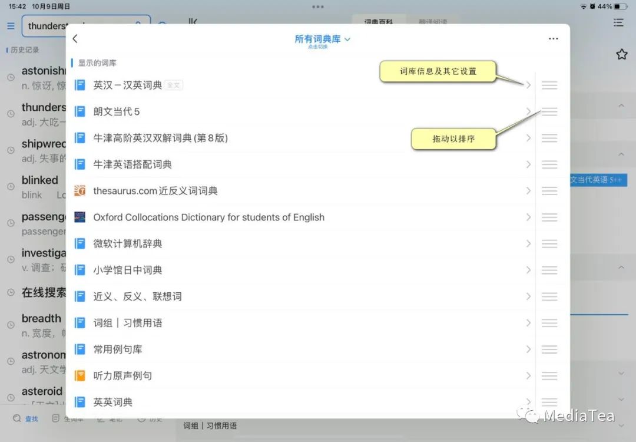Image resolution: width=636 pixels, height=442 pixels.
Task: Open settings chevron for Oxford Collocations Dictionary
Action: (x=528, y=217)
